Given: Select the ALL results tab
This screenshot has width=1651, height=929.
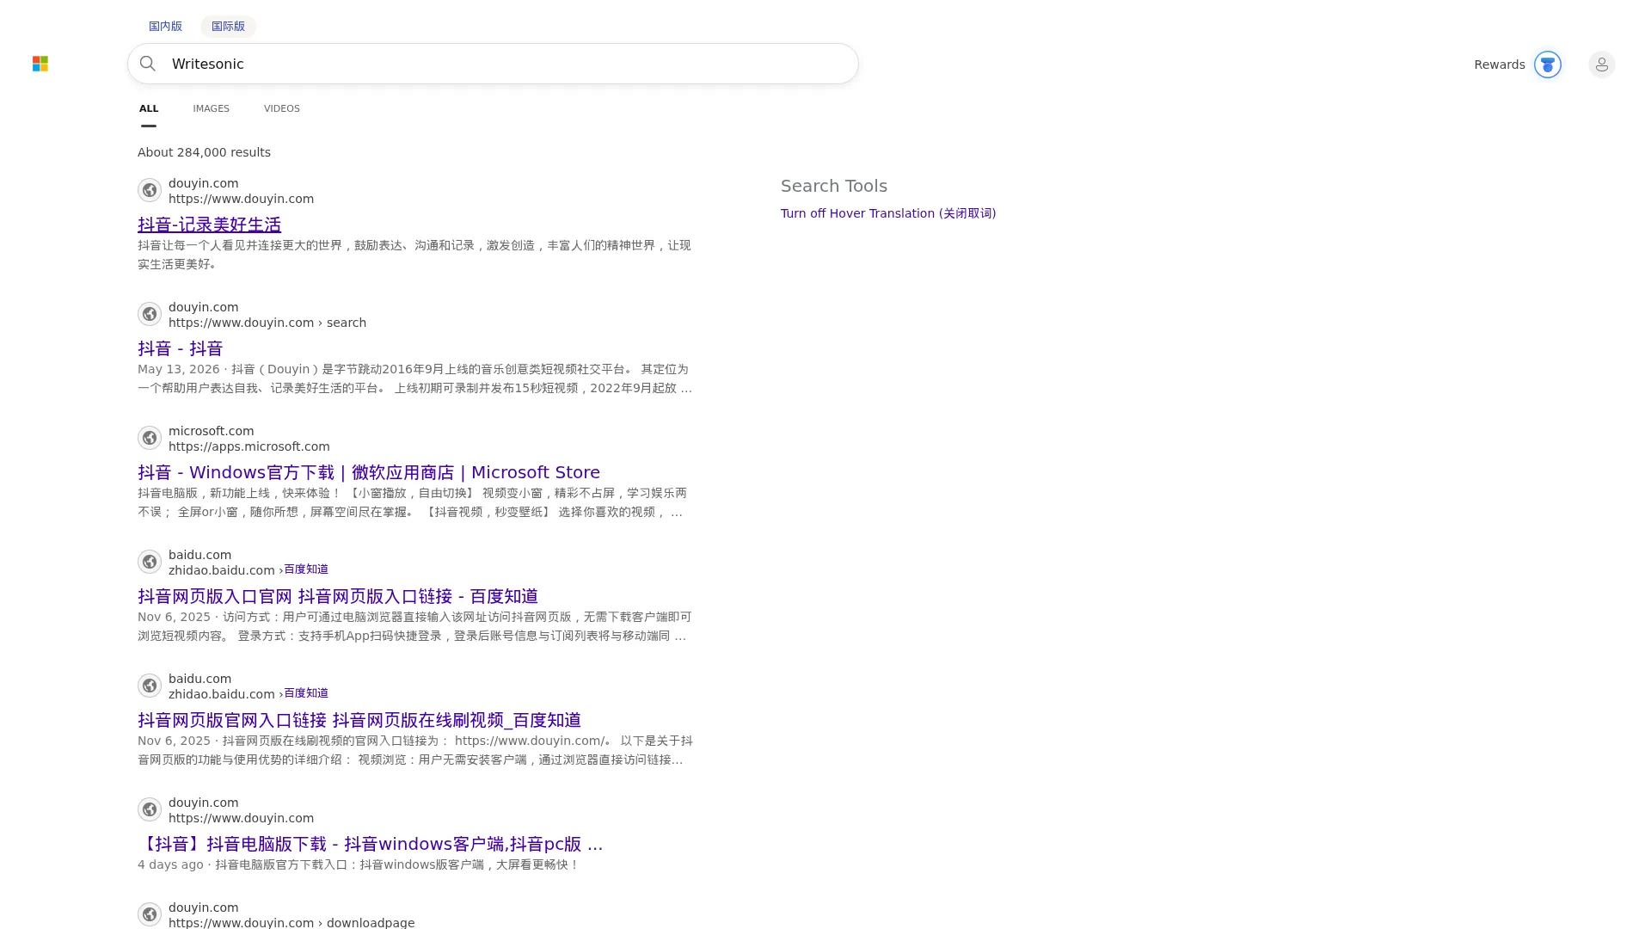Looking at the screenshot, I should [x=149, y=108].
